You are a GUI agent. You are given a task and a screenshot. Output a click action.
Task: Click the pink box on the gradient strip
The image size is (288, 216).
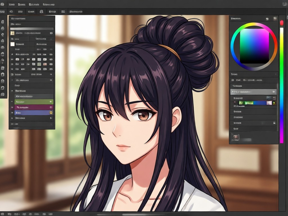[x=269, y=103]
